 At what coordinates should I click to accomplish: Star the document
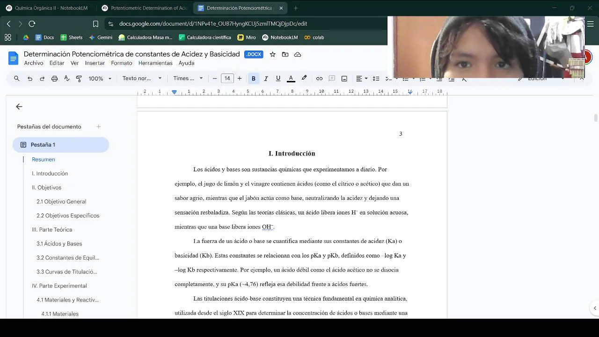[273, 54]
